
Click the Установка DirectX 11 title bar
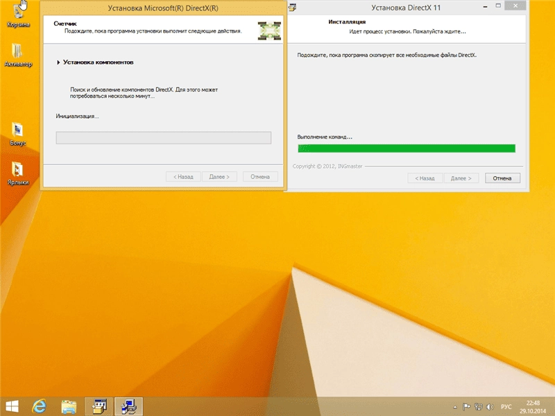coord(406,8)
